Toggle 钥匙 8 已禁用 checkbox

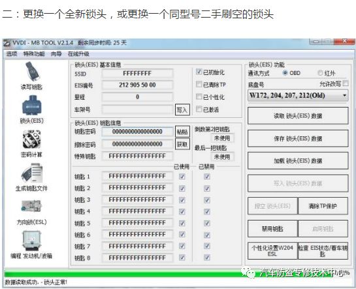[x=207, y=258]
